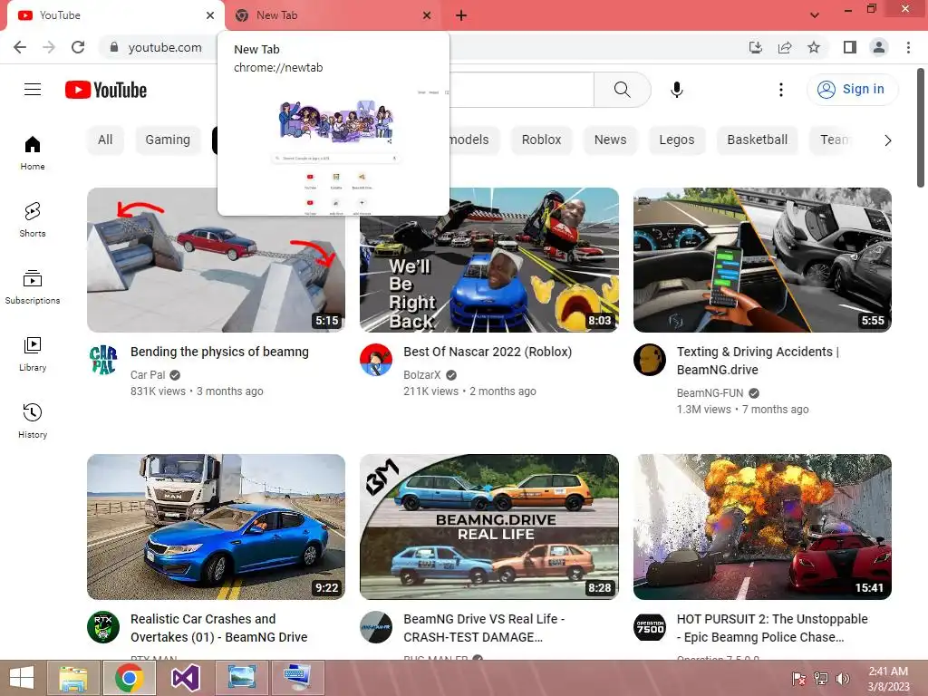The height and width of the screenshot is (696, 928).
Task: Click the volume icon in system tray
Action: coord(842,679)
